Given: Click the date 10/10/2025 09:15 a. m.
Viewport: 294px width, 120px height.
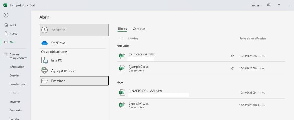Looking at the screenshot, I should coord(252,93).
